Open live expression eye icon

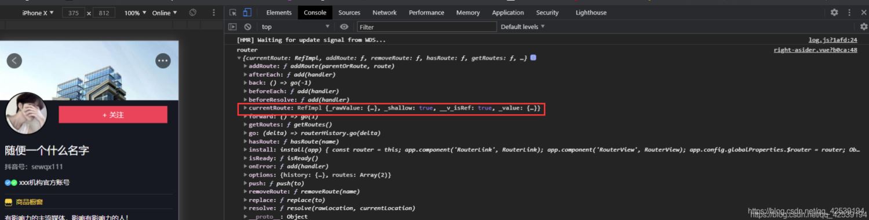[344, 27]
